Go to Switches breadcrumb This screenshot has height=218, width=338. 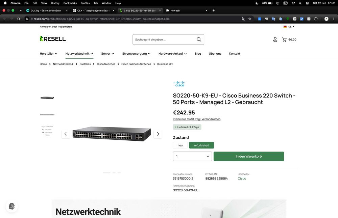click(85, 64)
